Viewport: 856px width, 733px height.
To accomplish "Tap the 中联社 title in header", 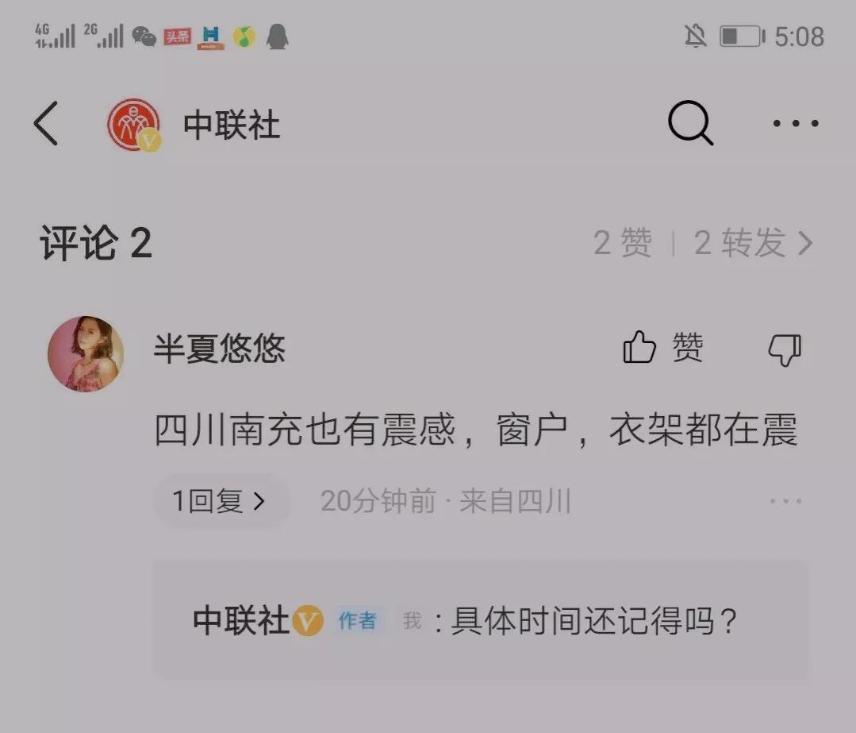I will [232, 125].
